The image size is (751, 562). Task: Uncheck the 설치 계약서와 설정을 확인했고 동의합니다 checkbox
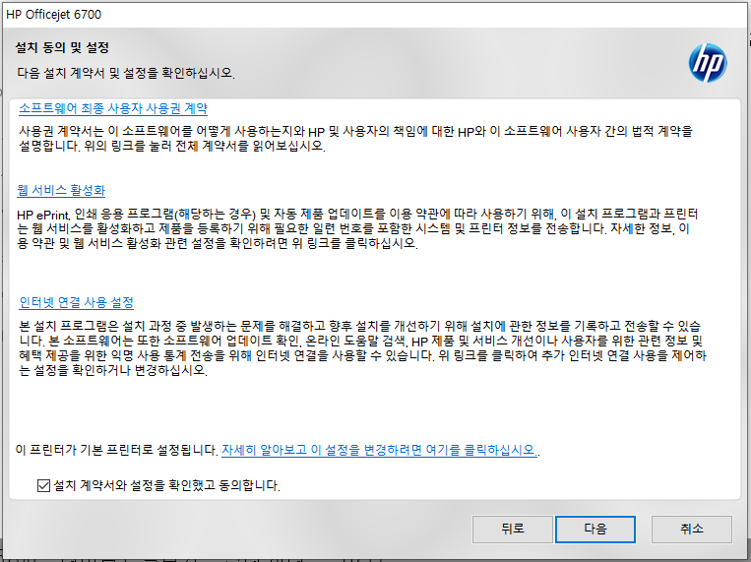tap(43, 485)
